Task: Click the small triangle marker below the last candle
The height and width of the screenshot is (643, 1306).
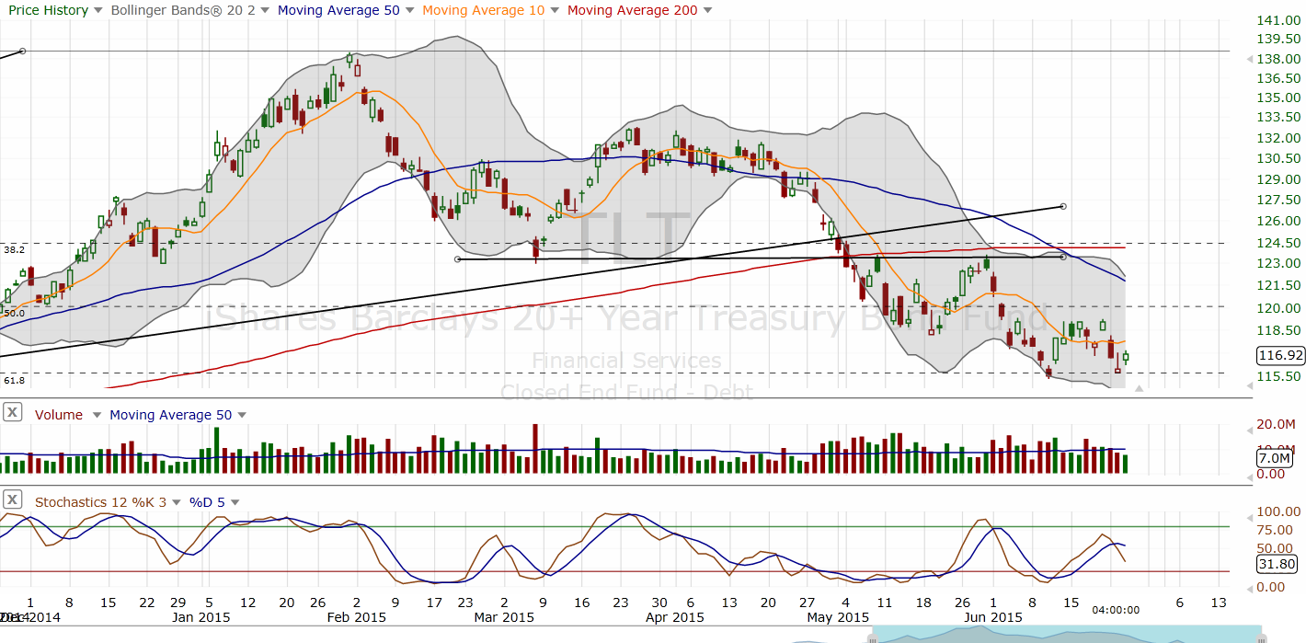Action: 1139,389
